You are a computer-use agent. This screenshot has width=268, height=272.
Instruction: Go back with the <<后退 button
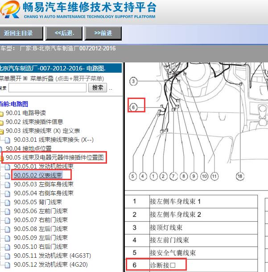point(64,33)
